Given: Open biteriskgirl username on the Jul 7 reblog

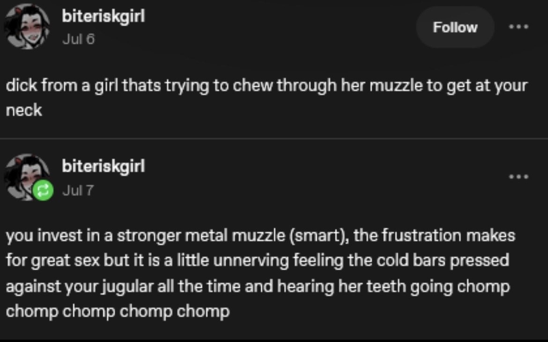Looking at the screenshot, I should coord(104,166).
